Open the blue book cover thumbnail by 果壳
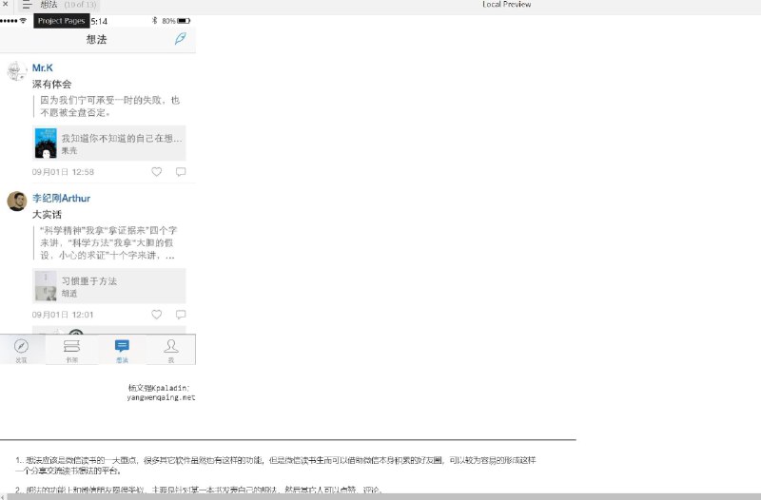761x500 pixels. coord(46,144)
